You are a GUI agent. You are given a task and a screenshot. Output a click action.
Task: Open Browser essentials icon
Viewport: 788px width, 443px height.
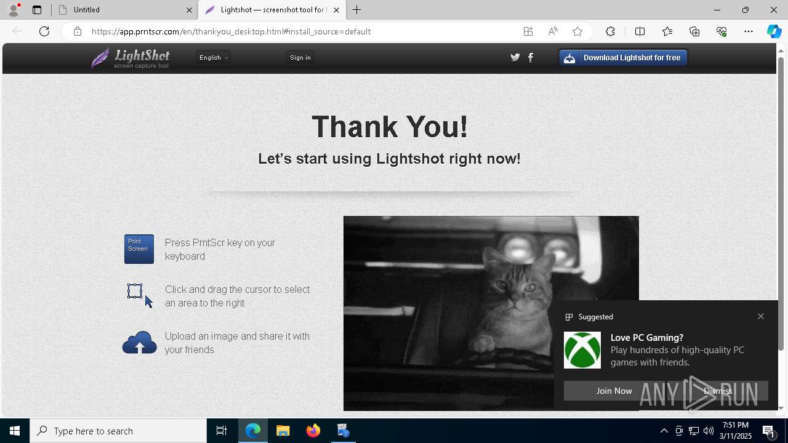[722, 31]
